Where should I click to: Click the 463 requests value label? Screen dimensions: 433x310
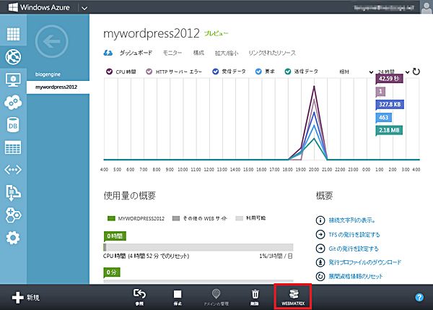(x=384, y=117)
